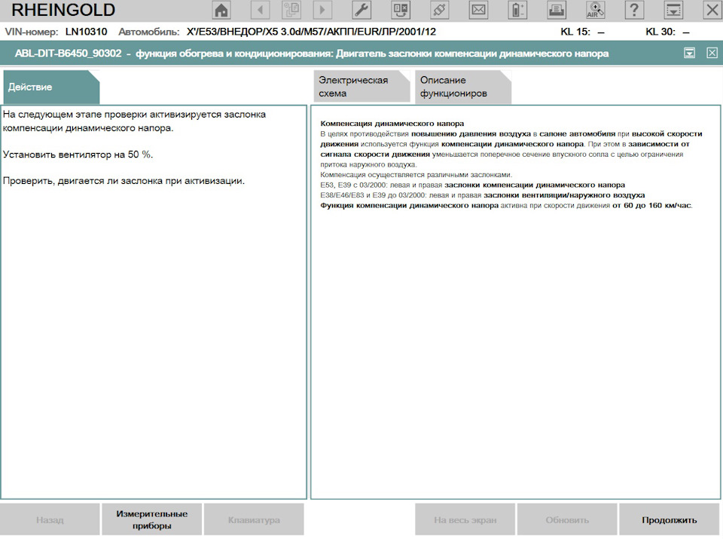Click line starting 'E53, E39 с 03/2000'
723x539 pixels.
(473, 185)
